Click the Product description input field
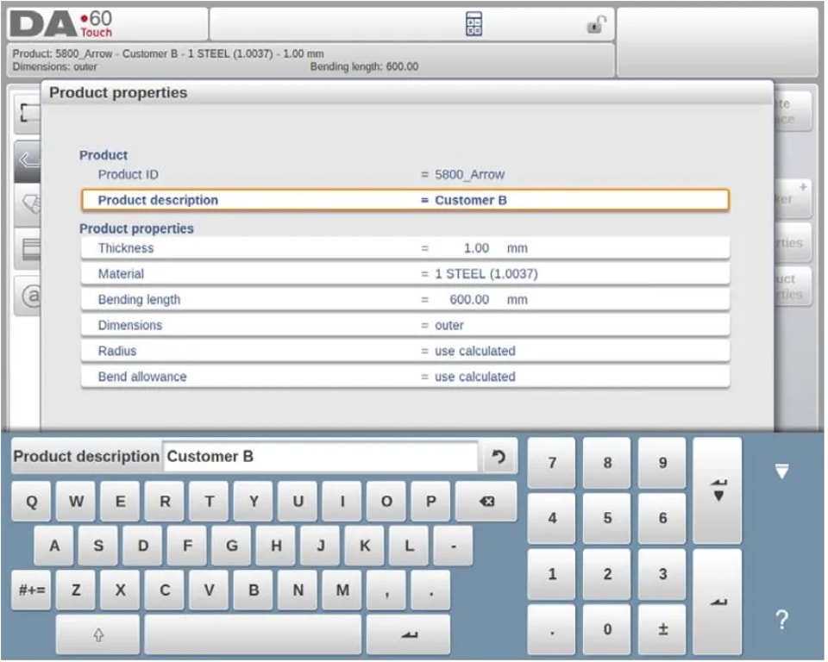828x662 pixels. coord(321,457)
